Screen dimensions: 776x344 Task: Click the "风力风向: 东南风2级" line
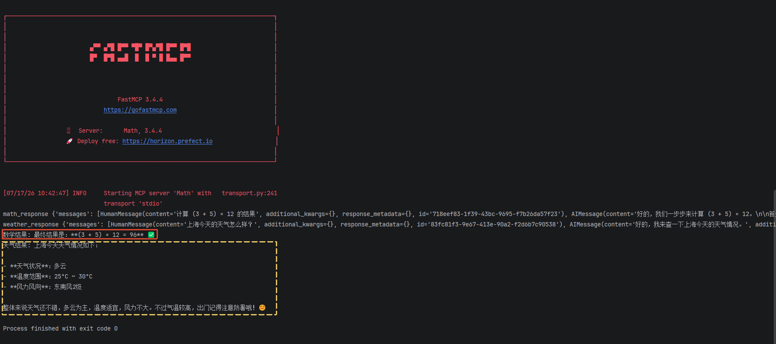[x=43, y=287]
